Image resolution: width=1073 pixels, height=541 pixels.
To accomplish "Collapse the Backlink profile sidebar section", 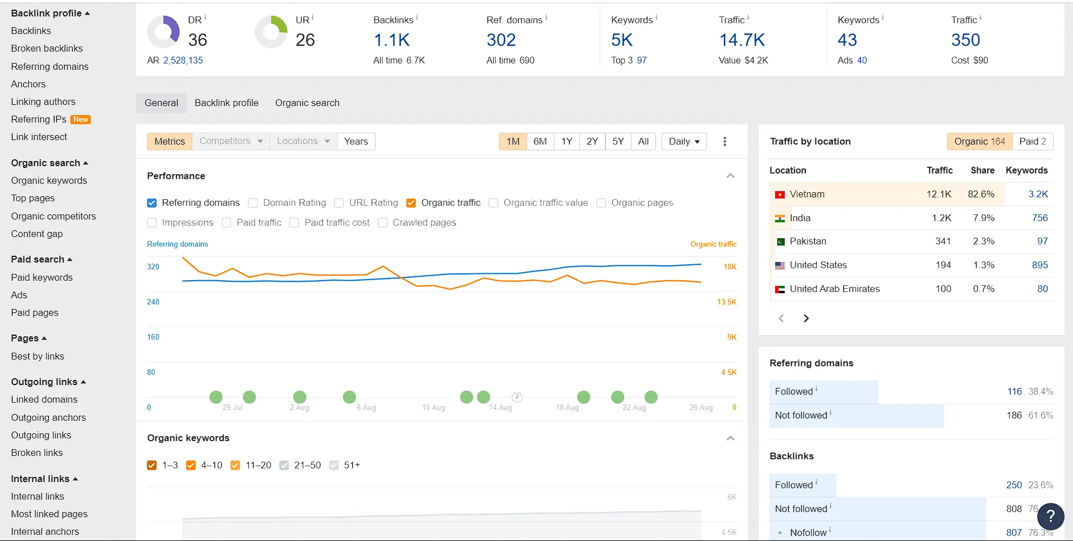I will (x=51, y=13).
